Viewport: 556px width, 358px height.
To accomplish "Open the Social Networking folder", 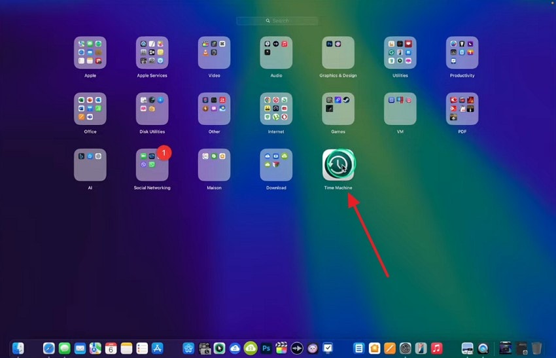I will [152, 165].
